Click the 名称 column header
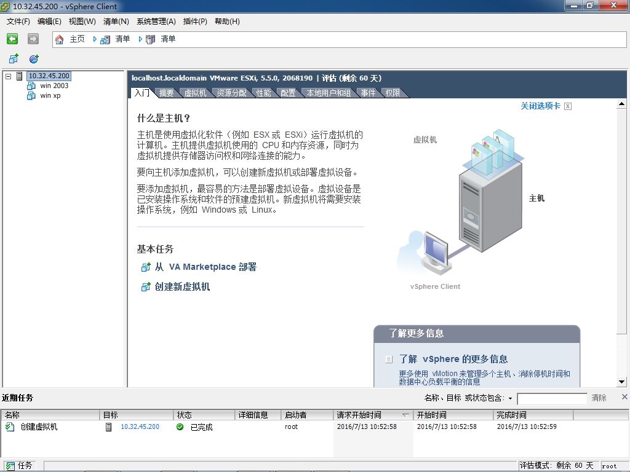The height and width of the screenshot is (472, 630). [x=50, y=415]
